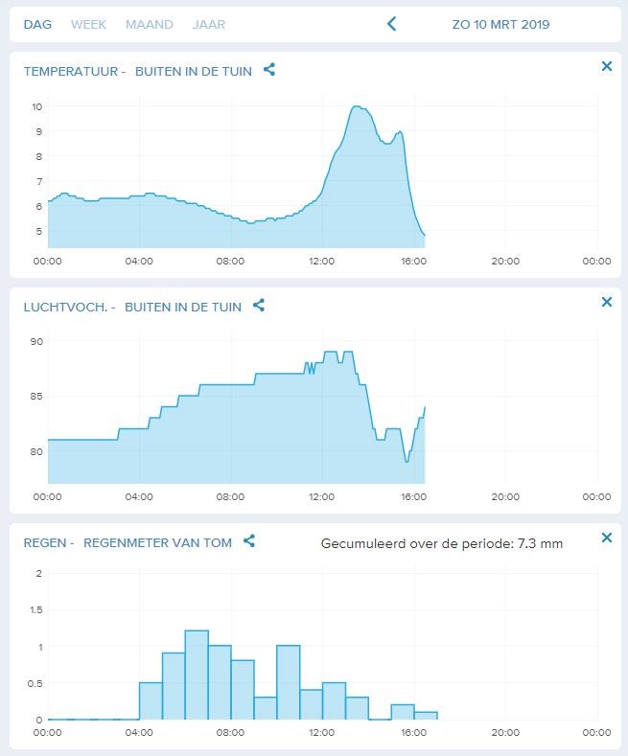
Task: Click the humidity dip near 16:00
Action: pos(407,462)
